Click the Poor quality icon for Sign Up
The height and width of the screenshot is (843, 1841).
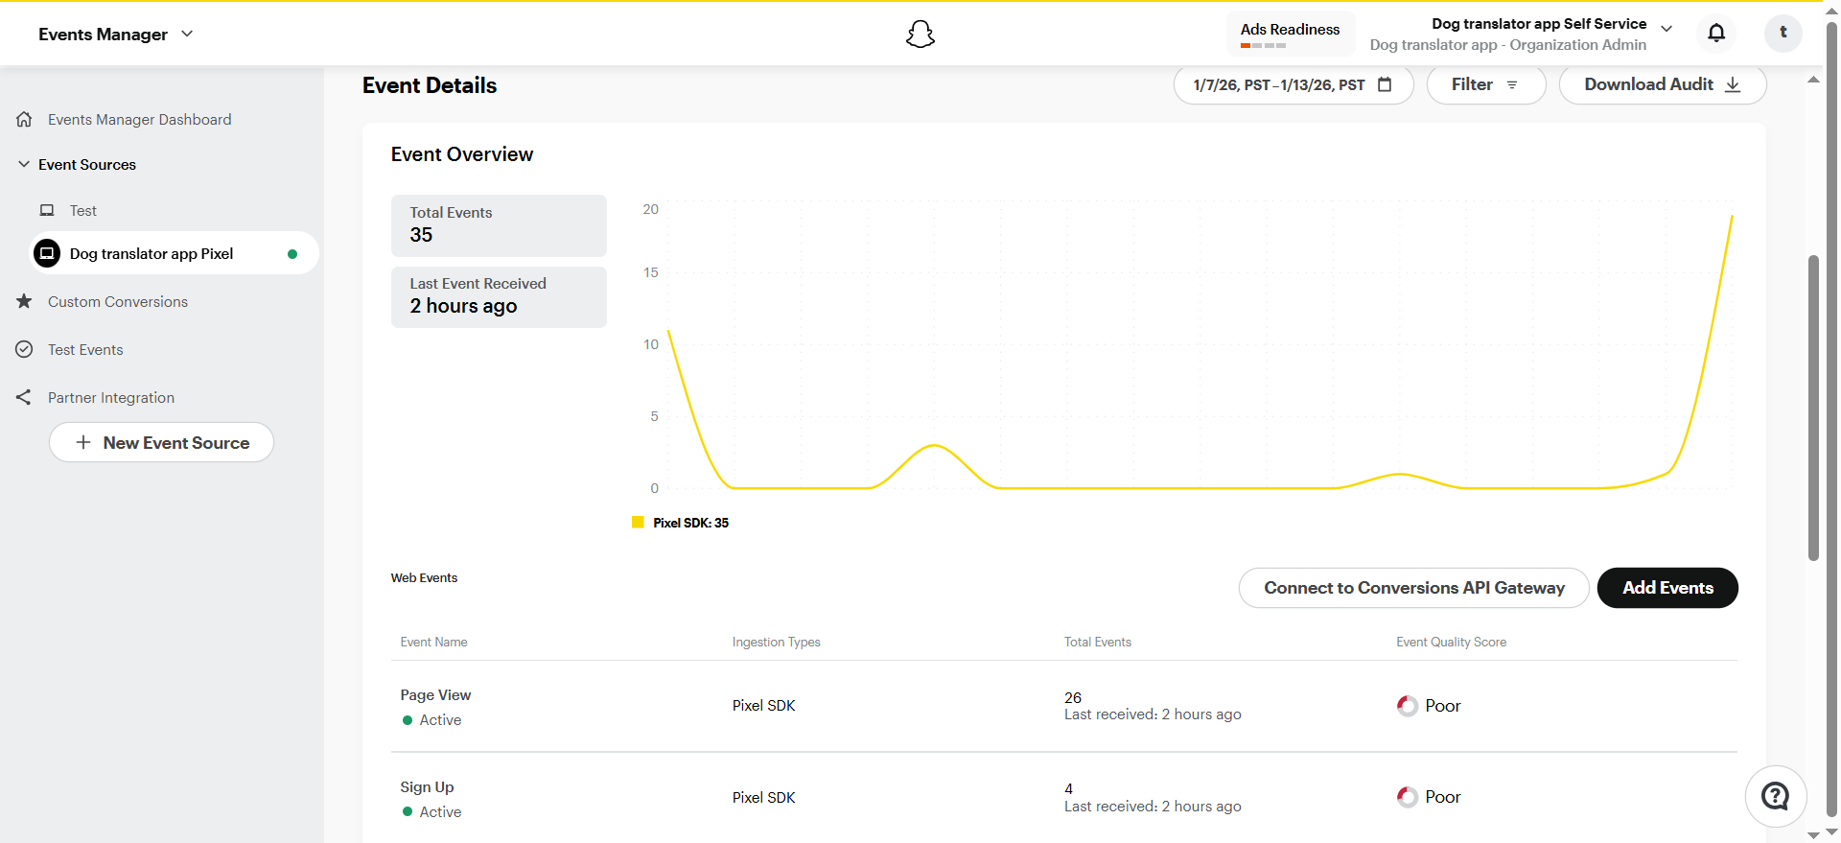point(1407,797)
